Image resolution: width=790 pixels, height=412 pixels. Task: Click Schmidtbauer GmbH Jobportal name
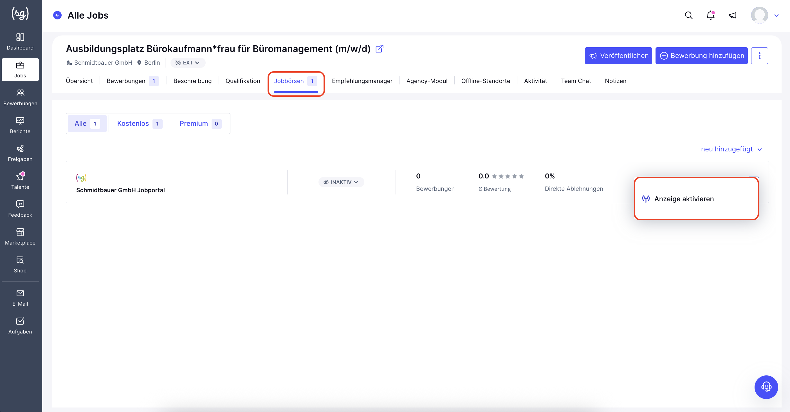[120, 190]
